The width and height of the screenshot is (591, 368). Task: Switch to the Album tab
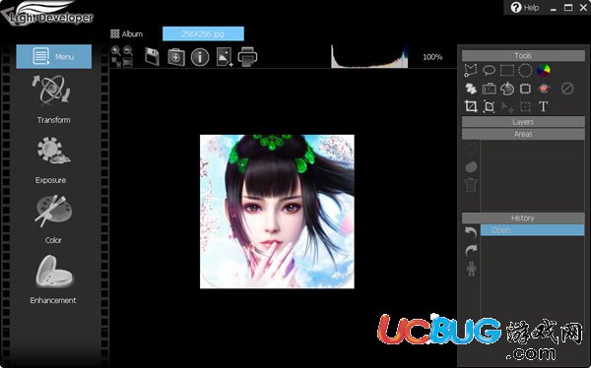coord(127,33)
